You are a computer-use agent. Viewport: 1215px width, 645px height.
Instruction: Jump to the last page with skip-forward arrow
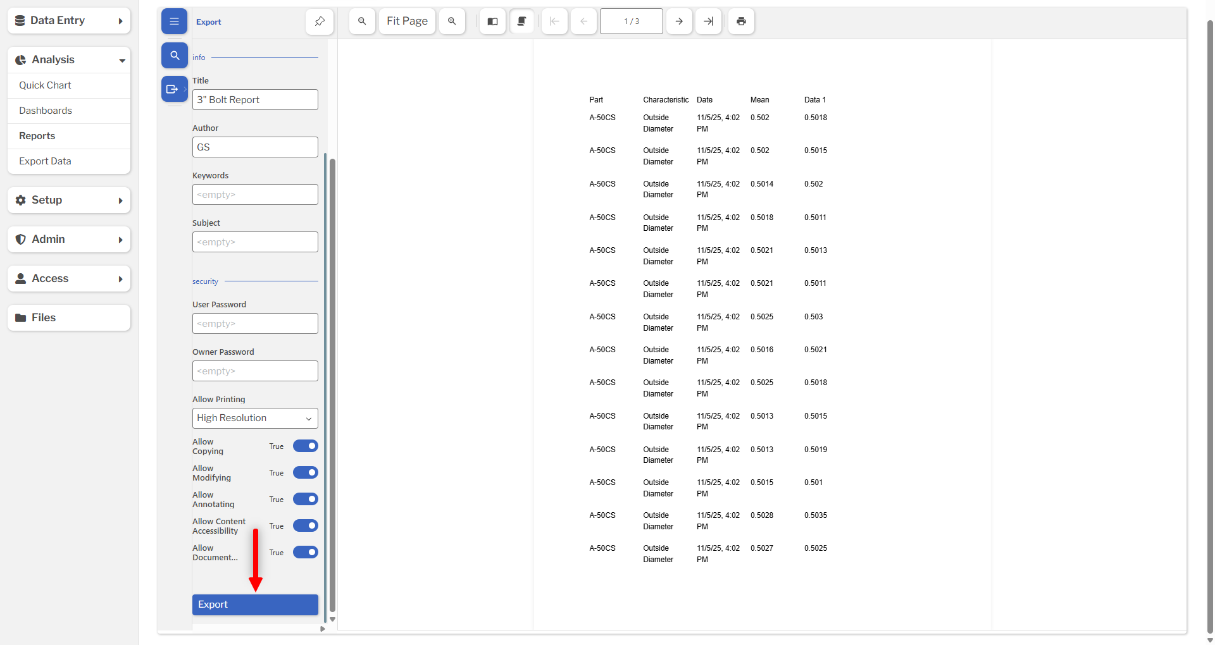pyautogui.click(x=708, y=21)
